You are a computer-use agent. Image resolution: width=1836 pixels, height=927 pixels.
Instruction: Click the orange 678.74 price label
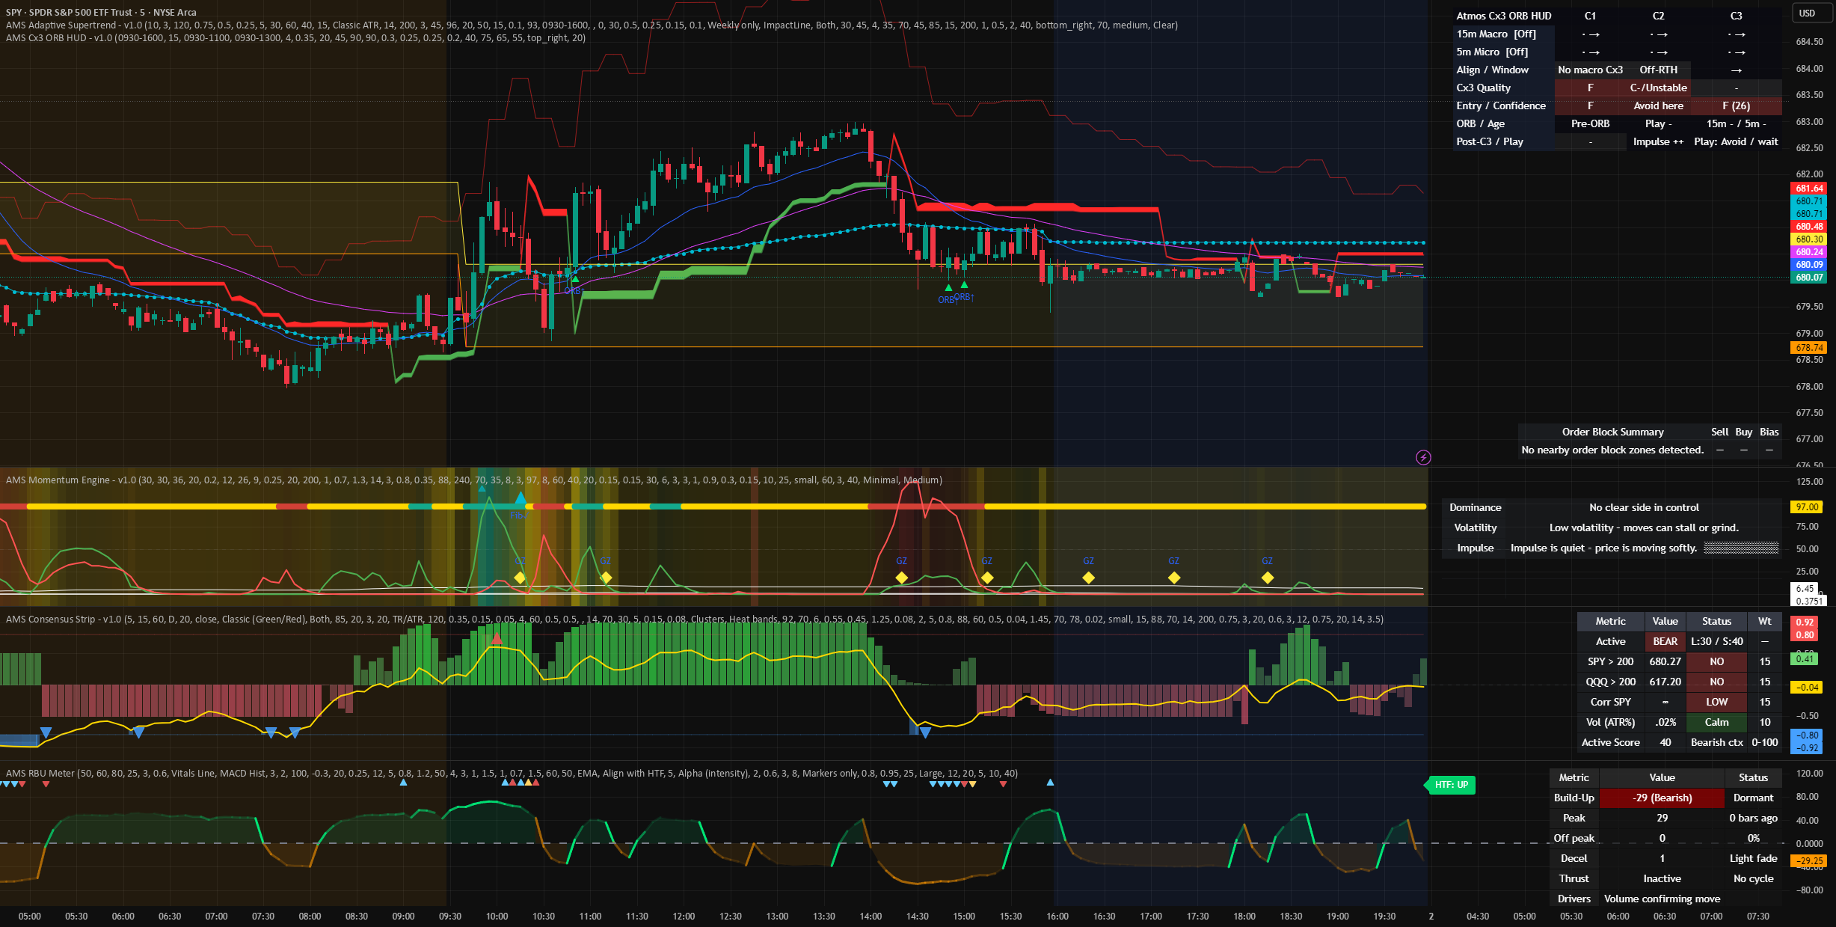1809,348
